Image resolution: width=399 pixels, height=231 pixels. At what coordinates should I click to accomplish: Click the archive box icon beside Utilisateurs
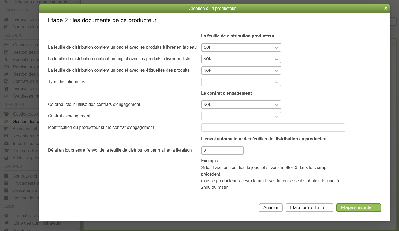click(6, 190)
